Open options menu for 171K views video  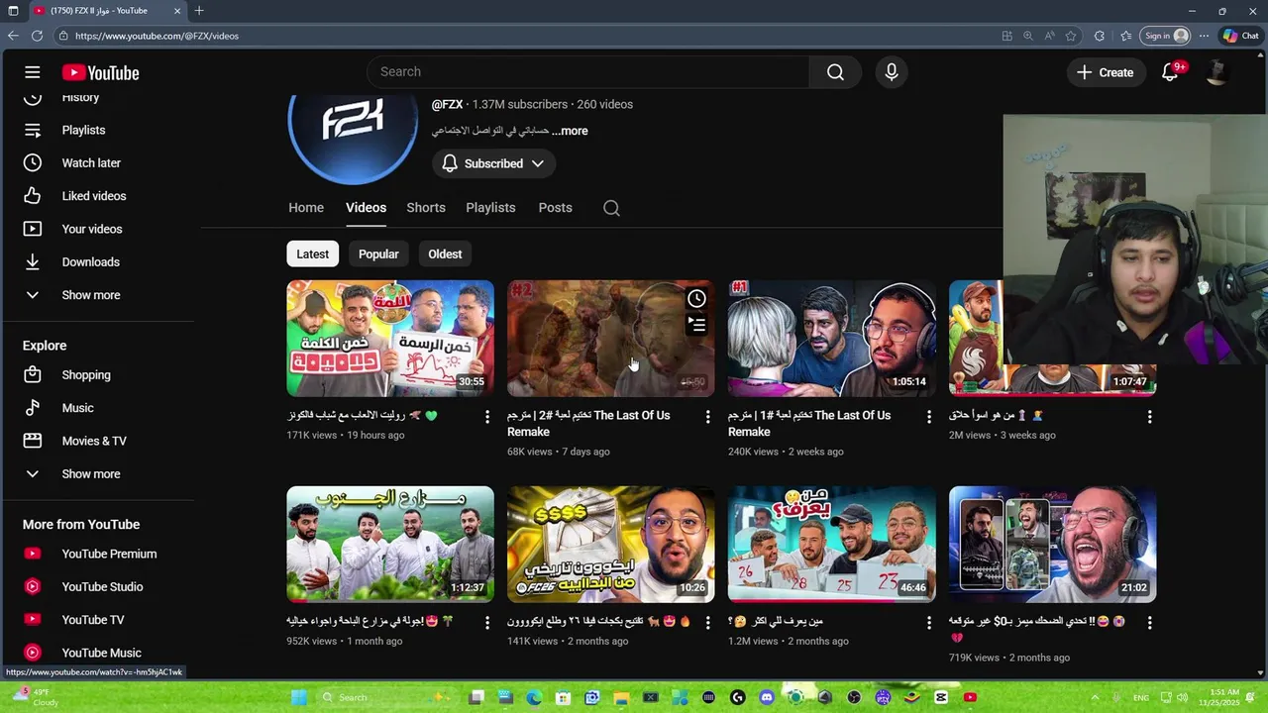pos(486,417)
